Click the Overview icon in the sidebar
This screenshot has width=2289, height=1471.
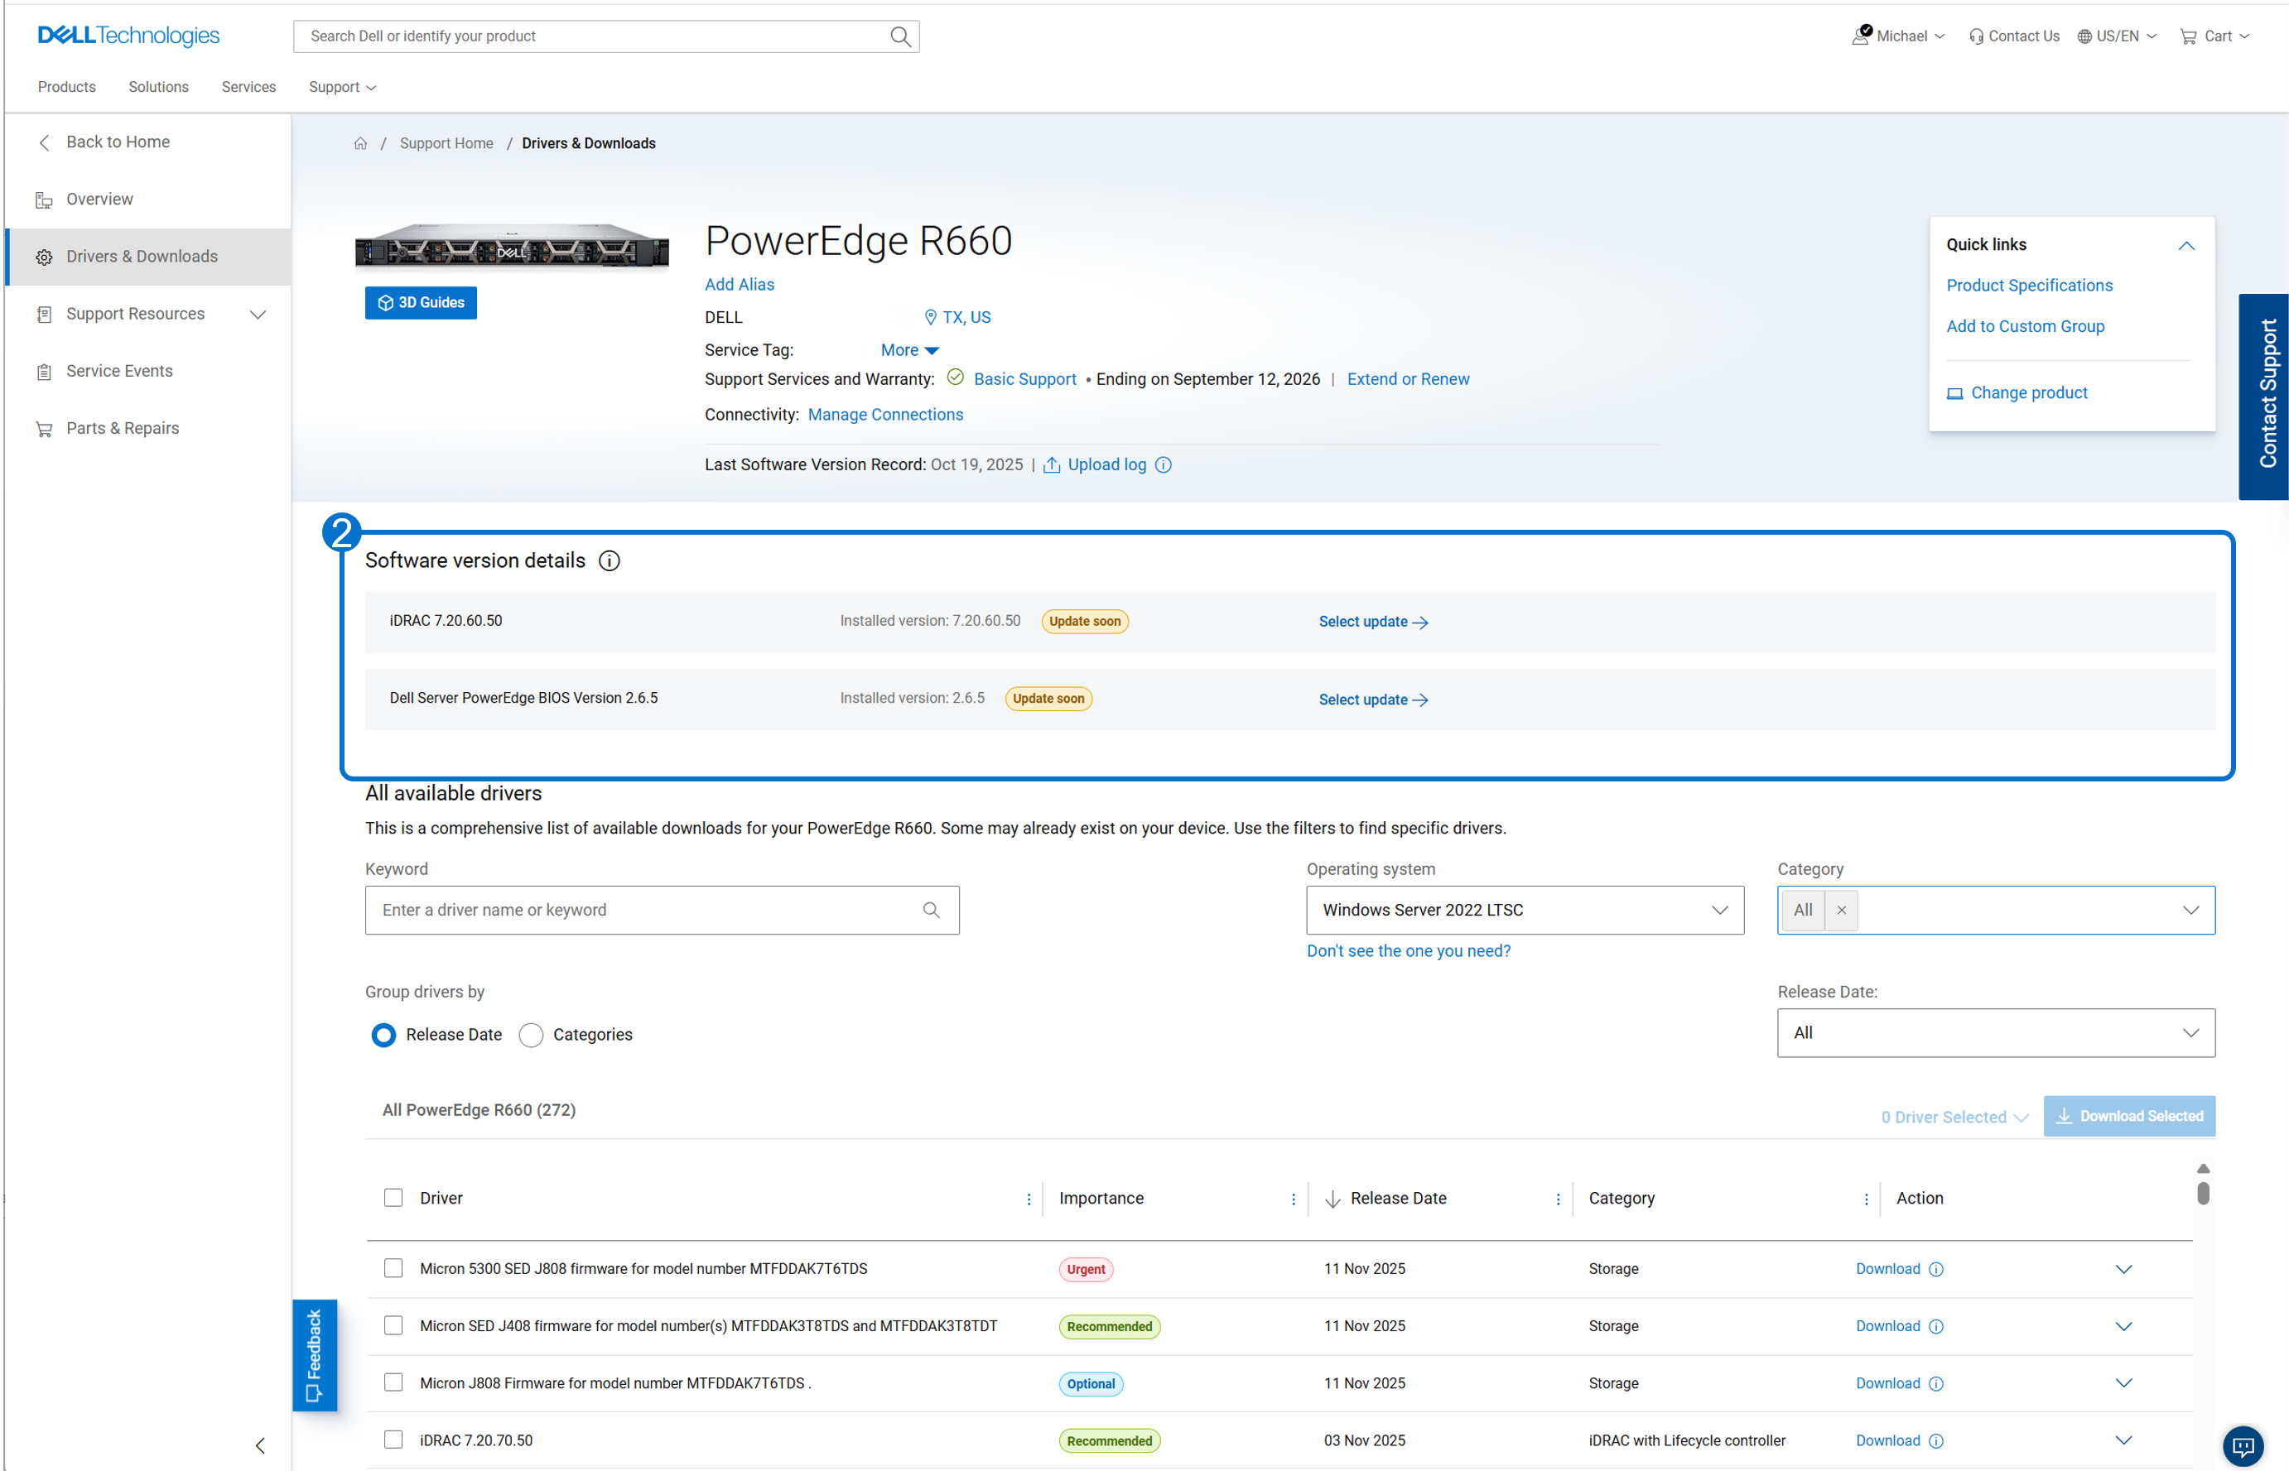[x=44, y=199]
